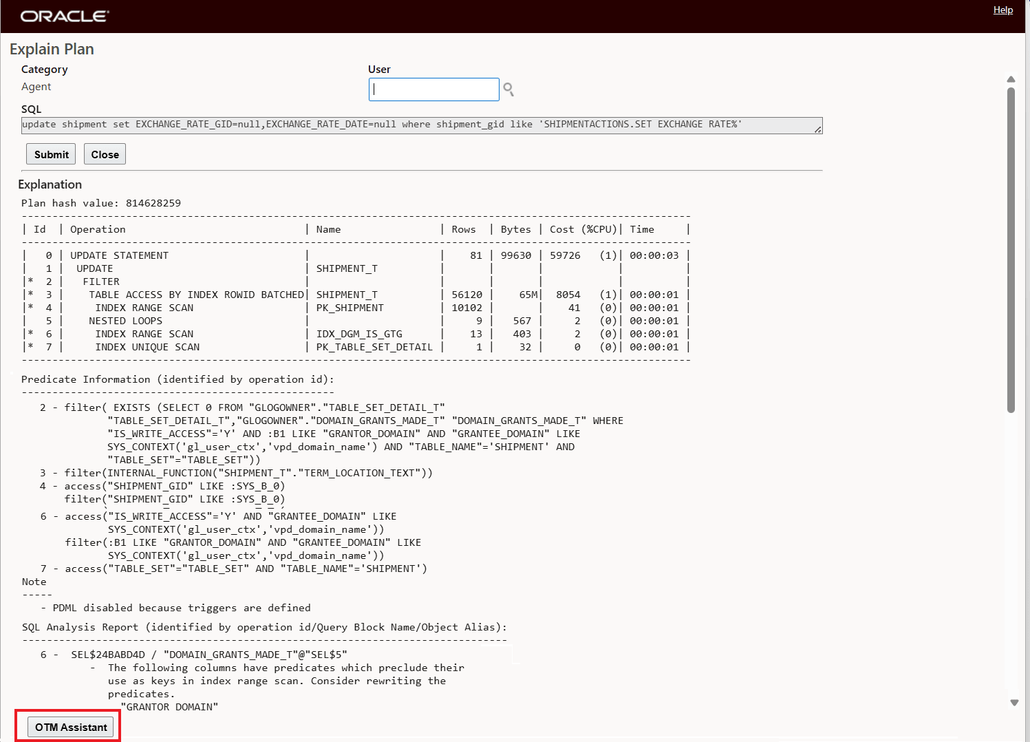Screen dimensions: 1030x742
Task: Click the scrollbar down arrow
Action: coord(1013,703)
